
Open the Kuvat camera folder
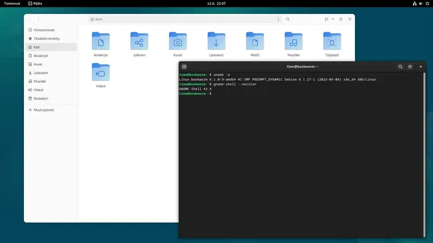coord(178,41)
